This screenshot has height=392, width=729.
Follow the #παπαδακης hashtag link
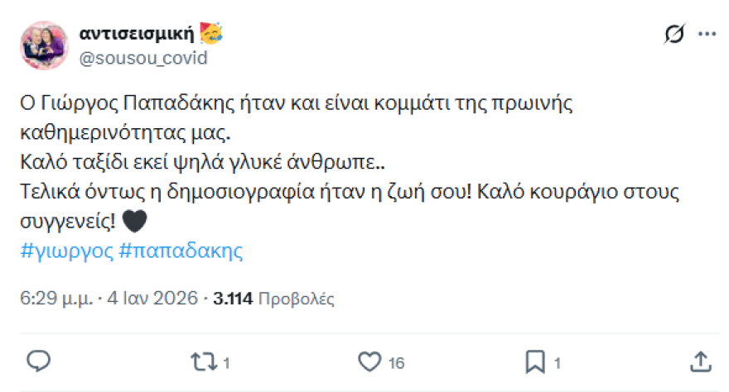[x=181, y=251]
